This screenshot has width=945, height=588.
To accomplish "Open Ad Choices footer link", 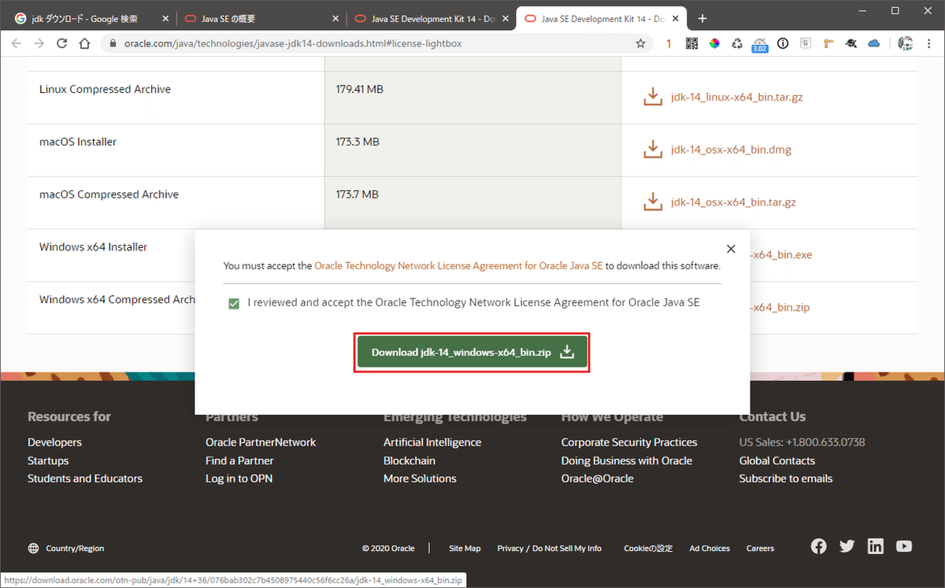I will coord(710,549).
